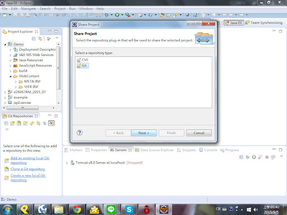Select CVS repository type in list
The width and height of the screenshot is (287, 215).
click(83, 60)
